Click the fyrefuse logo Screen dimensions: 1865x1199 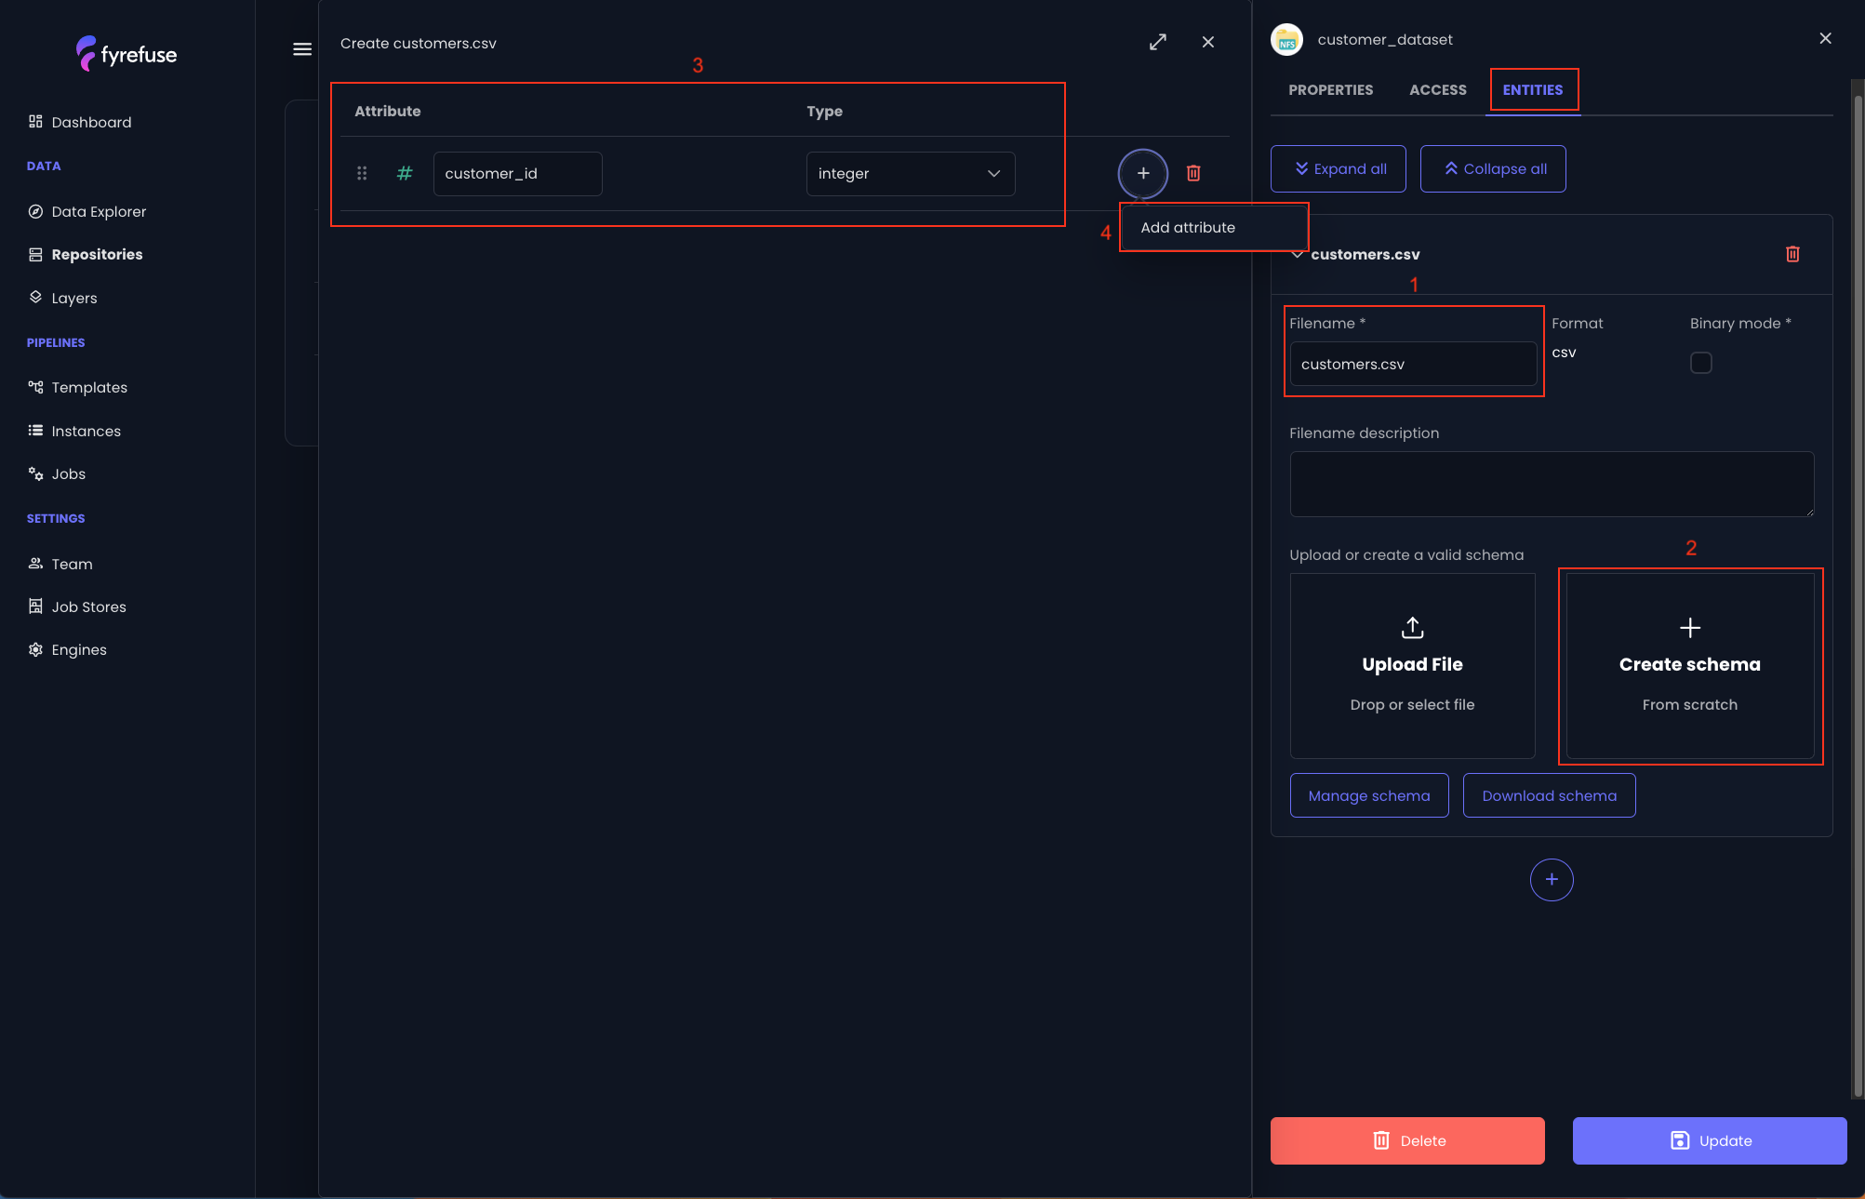point(127,54)
